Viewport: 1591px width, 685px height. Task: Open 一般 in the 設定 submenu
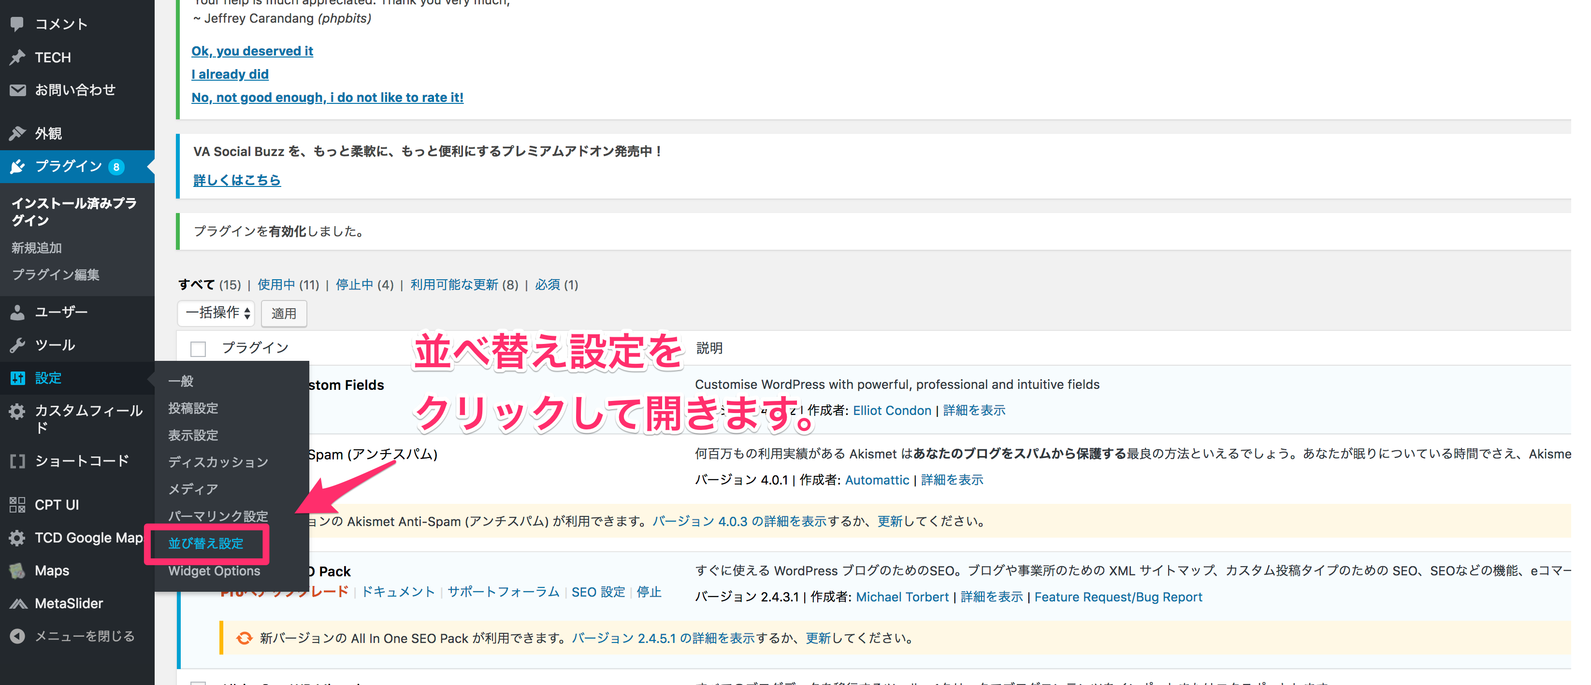pyautogui.click(x=181, y=381)
